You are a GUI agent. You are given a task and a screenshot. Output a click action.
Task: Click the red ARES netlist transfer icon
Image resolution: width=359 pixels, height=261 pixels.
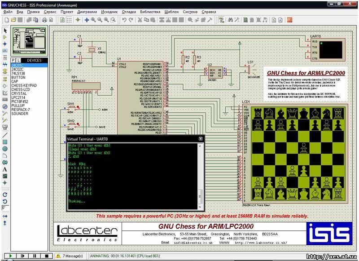[289, 20]
